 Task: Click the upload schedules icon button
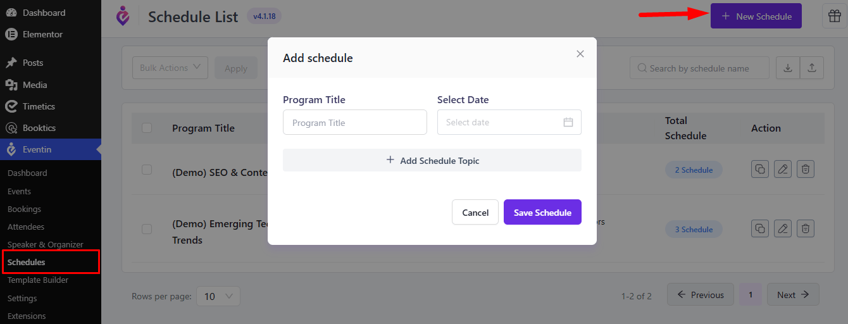click(x=812, y=68)
